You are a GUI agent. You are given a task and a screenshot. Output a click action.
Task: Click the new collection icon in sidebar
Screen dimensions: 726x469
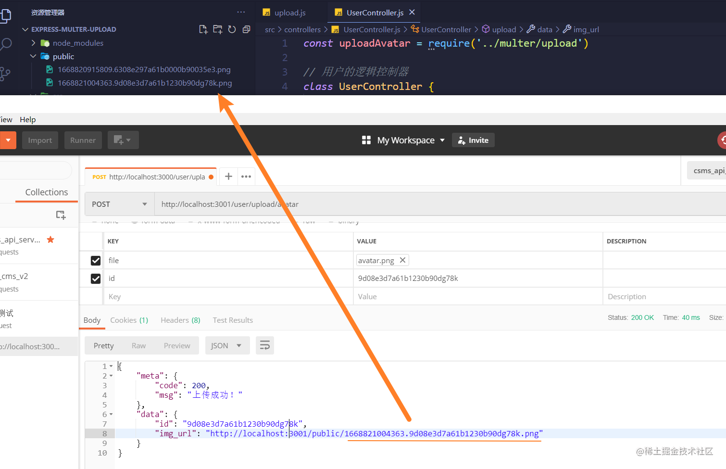[x=61, y=215]
